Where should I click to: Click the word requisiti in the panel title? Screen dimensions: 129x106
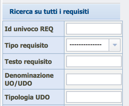coord(76,12)
